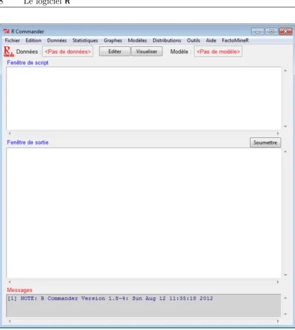
Task: Open the Données menu
Action: (57, 40)
